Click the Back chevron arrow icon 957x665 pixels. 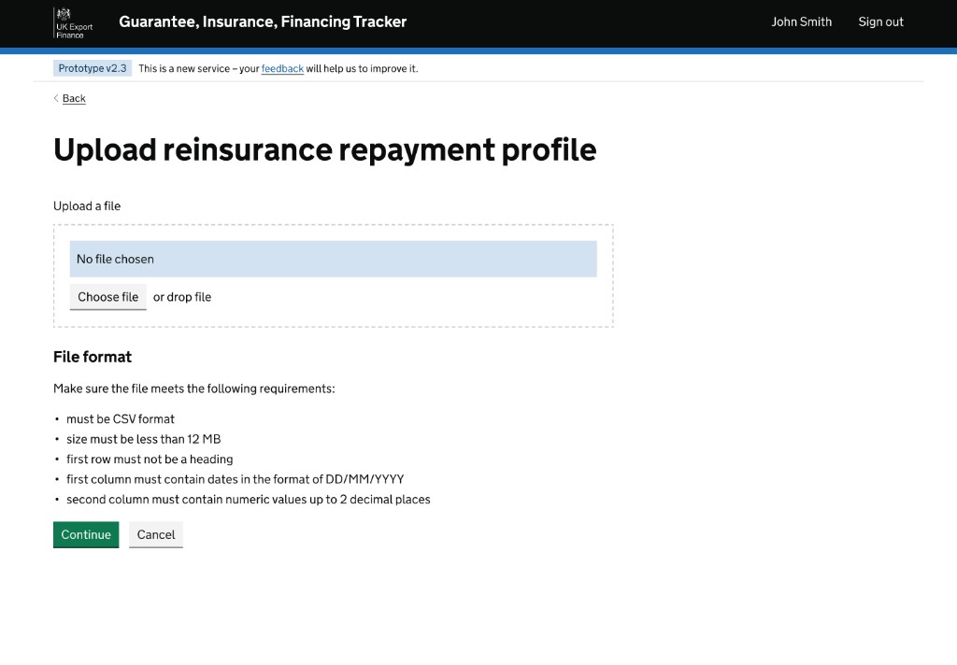coord(56,98)
